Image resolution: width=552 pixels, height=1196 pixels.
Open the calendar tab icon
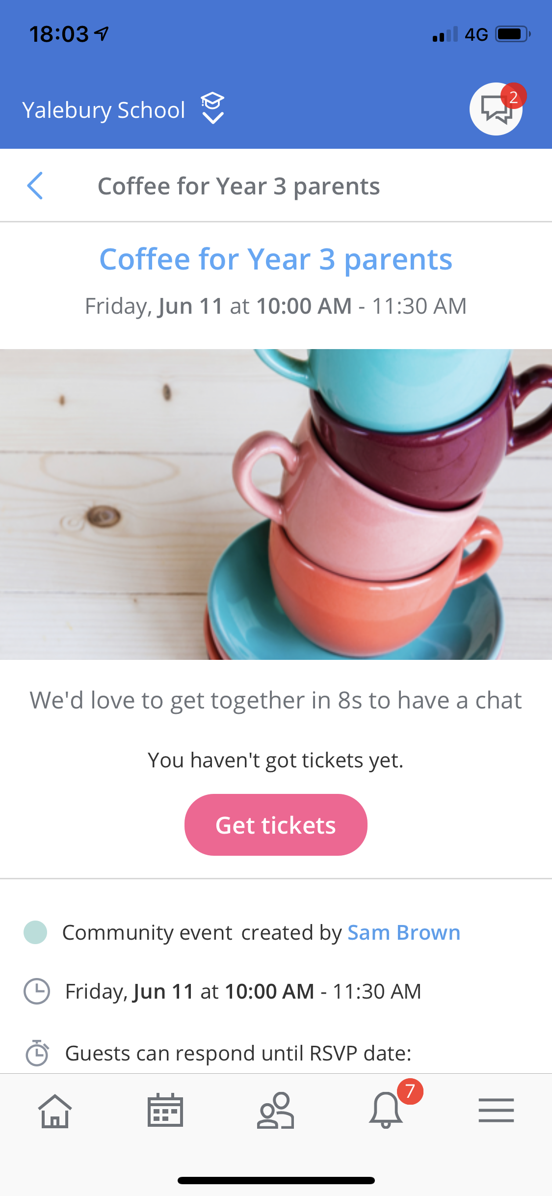coord(165,1111)
